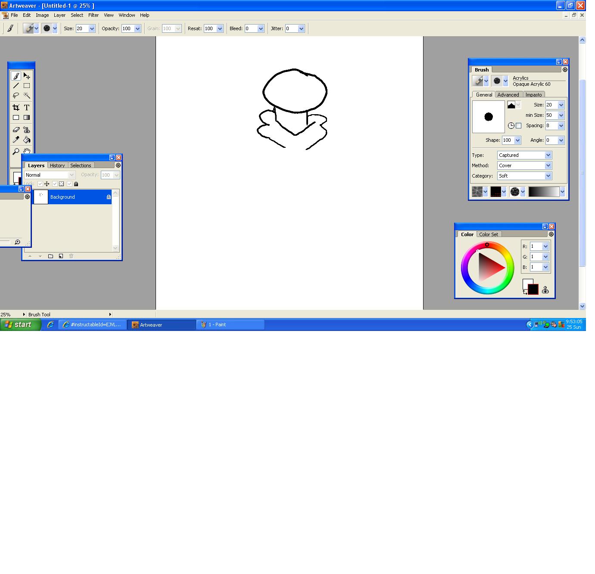Click the delete layer trash icon
The height and width of the screenshot is (574, 595).
(71, 256)
